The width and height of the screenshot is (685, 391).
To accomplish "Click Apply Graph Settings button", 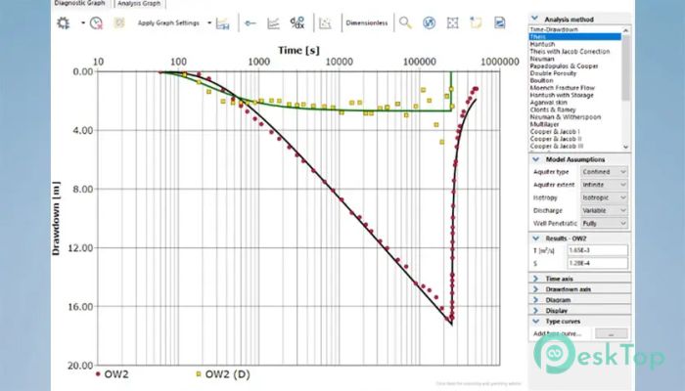I will tap(168, 23).
